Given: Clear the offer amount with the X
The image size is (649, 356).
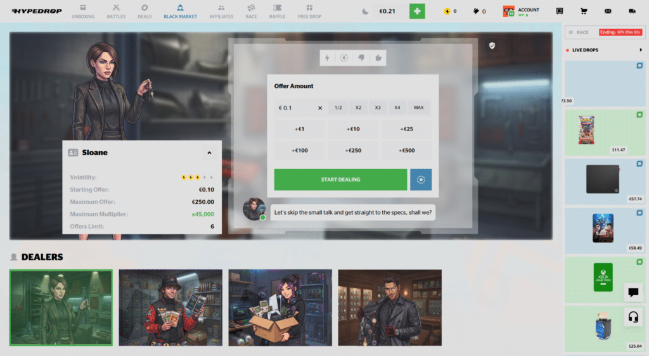Looking at the screenshot, I should click(x=320, y=108).
